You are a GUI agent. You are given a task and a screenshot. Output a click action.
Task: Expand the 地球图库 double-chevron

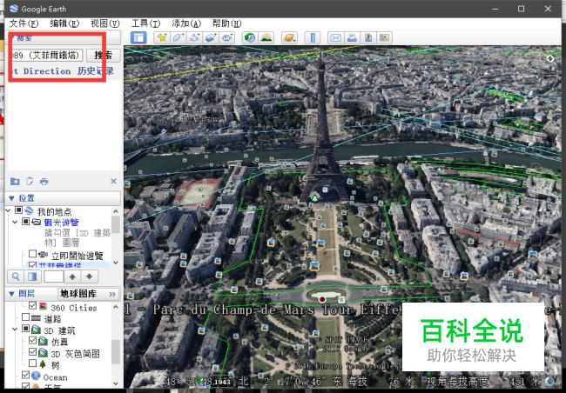(112, 294)
